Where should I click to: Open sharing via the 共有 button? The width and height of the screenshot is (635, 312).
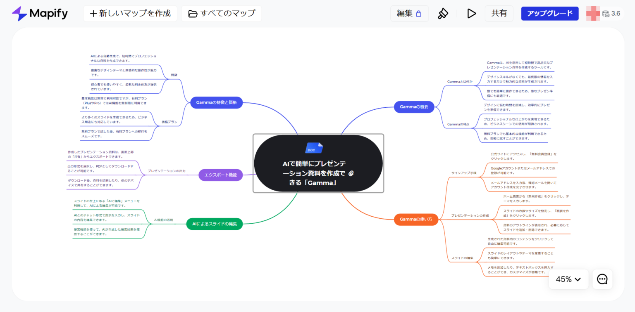[499, 13]
